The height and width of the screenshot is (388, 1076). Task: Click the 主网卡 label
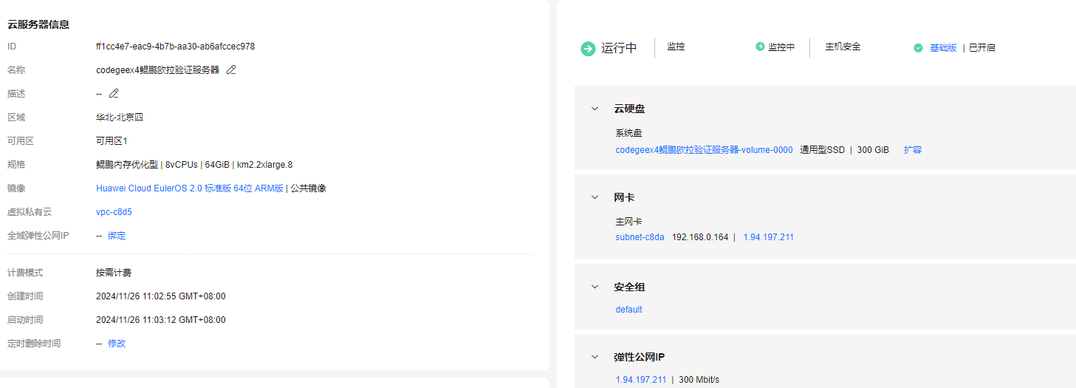628,222
